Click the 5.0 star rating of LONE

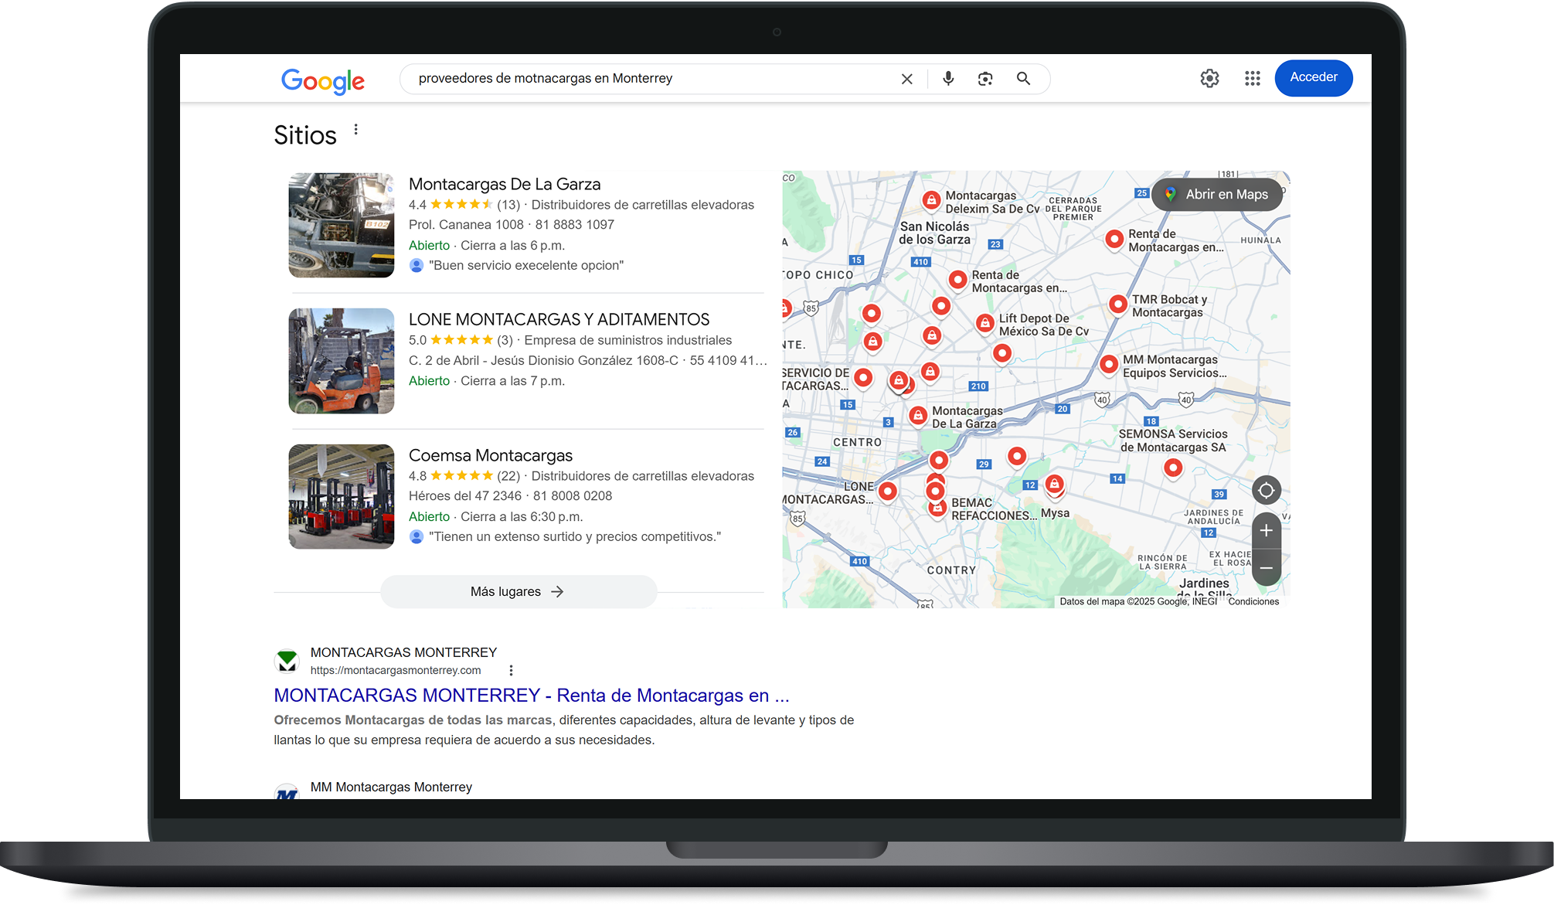tap(461, 340)
